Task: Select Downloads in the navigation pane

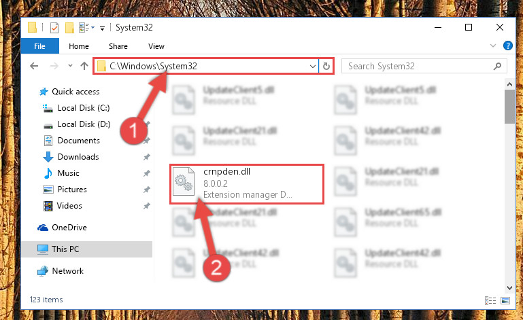Action: 78,157
